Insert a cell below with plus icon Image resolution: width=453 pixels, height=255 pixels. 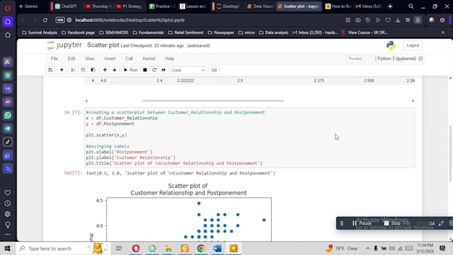(x=61, y=70)
